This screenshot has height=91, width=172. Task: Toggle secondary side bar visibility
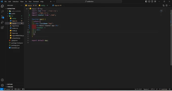point(152,2)
